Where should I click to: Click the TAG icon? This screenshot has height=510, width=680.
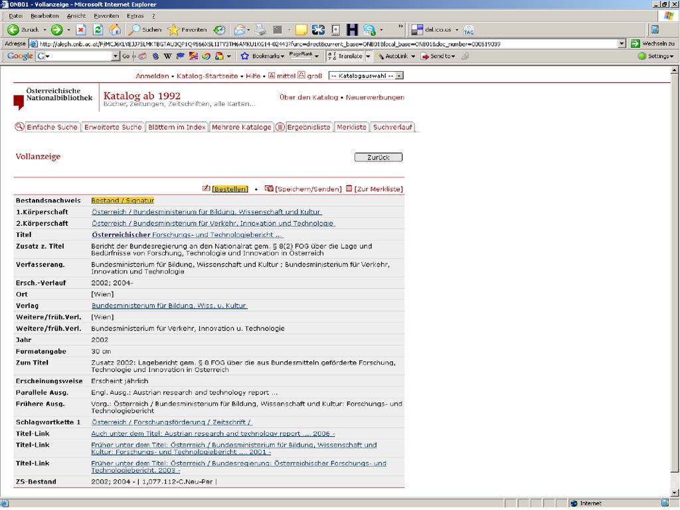pos(469,30)
